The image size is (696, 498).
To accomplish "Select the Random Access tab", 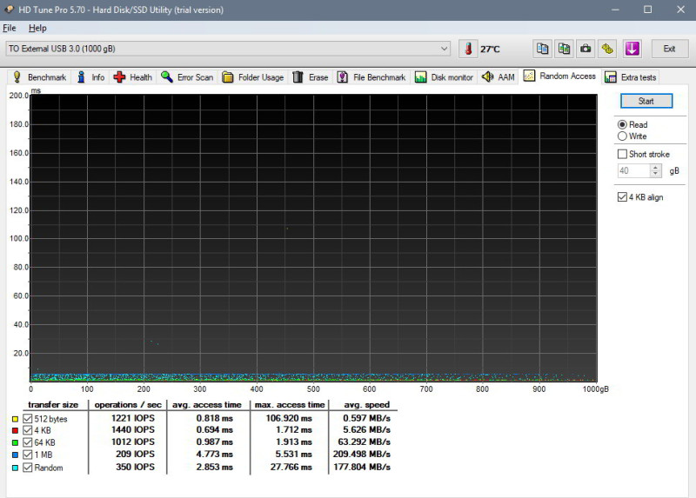I will (559, 76).
